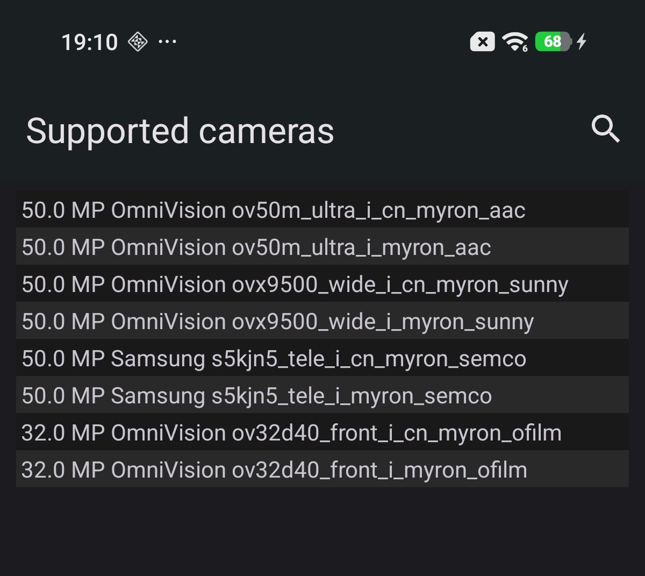The width and height of the screenshot is (645, 576).
Task: Select ov32d40_front_i_cn_myron_ofilm camera entry
Action: (x=322, y=431)
